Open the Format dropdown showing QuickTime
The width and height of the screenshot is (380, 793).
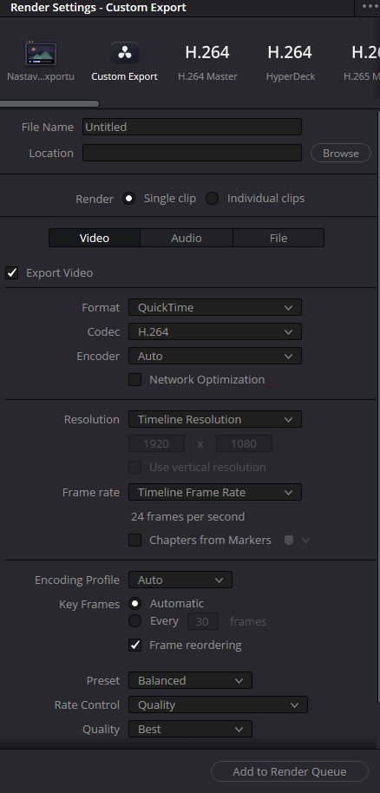215,307
